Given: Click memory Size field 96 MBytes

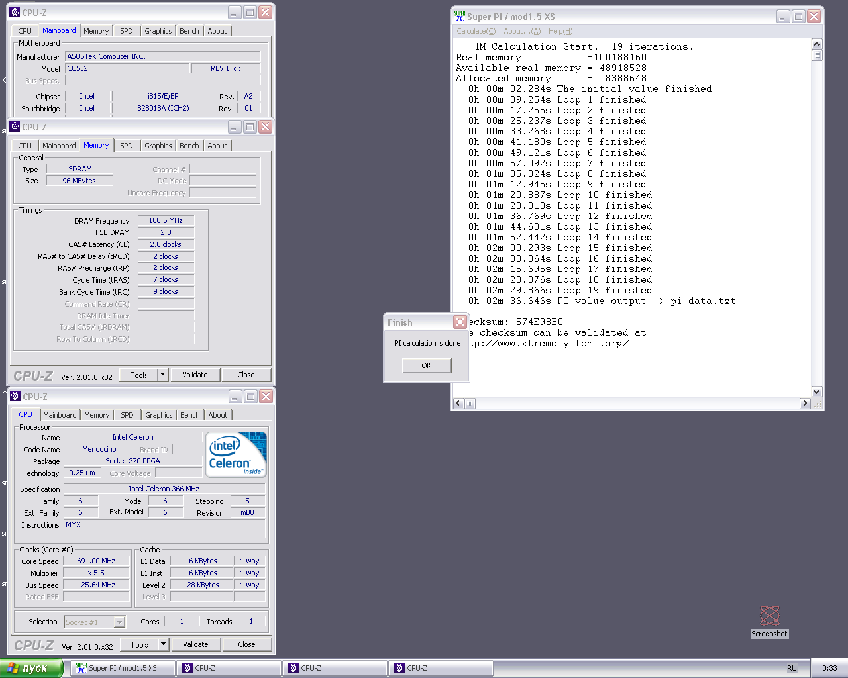Looking at the screenshot, I should (x=79, y=181).
